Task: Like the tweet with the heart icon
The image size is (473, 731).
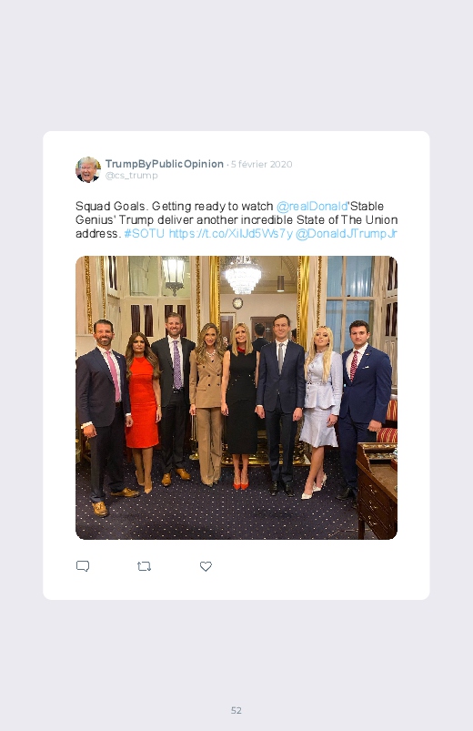Action: coord(206,566)
